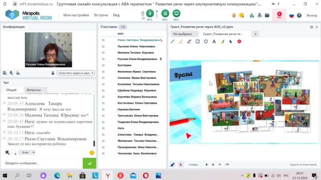The width and height of the screenshot is (321, 180).
Task: Click the participants group icon in header
Action: [x=260, y=15]
